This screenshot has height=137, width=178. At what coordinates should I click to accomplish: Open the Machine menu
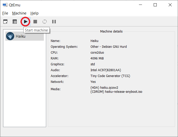19,13
